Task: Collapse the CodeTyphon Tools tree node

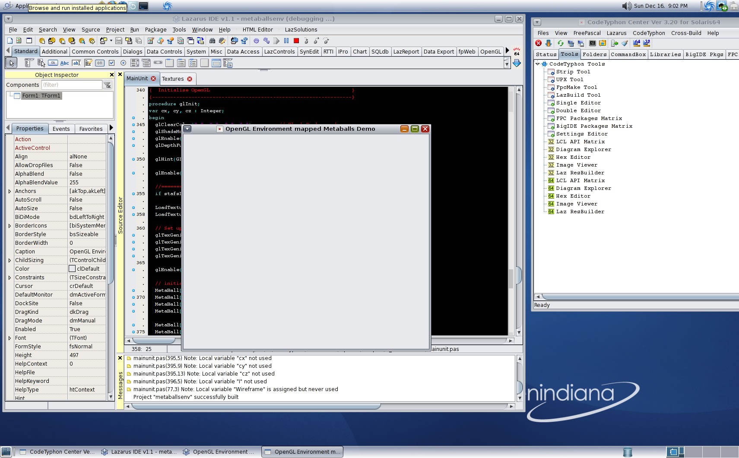Action: [x=538, y=64]
